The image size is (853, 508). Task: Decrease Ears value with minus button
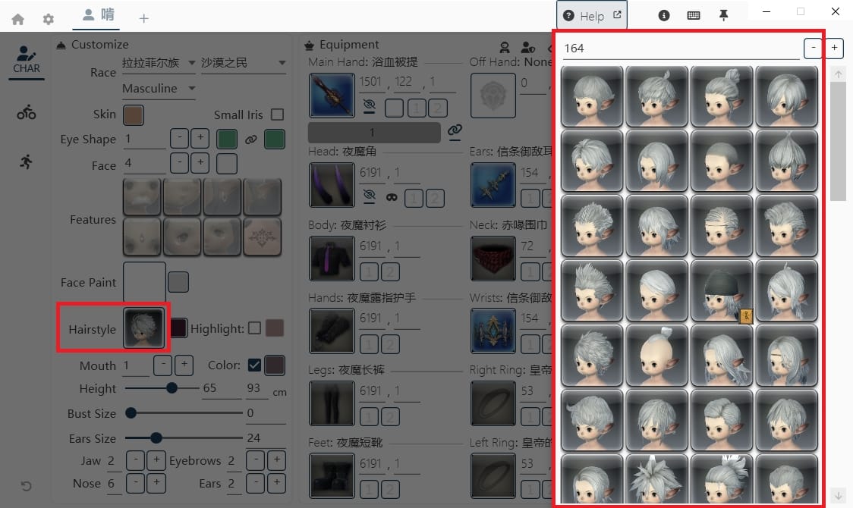(x=255, y=482)
